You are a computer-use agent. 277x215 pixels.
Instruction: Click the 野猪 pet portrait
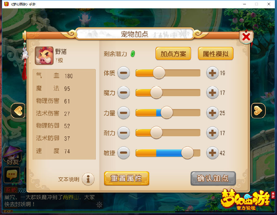click(x=44, y=56)
